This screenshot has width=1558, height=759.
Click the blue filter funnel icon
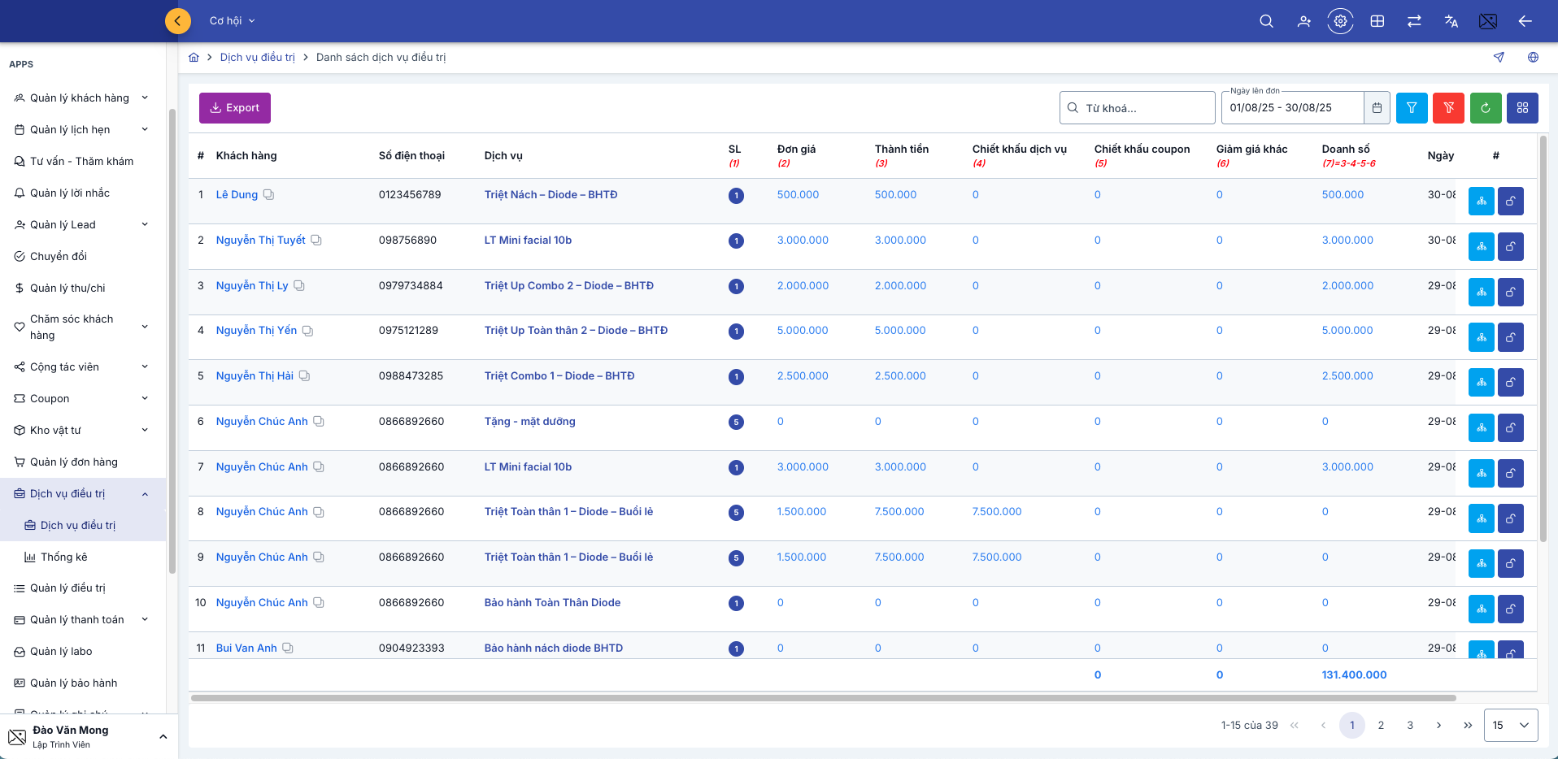(1412, 108)
